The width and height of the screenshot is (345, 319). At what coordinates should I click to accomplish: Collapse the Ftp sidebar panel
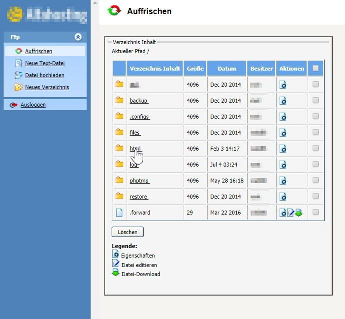point(78,37)
